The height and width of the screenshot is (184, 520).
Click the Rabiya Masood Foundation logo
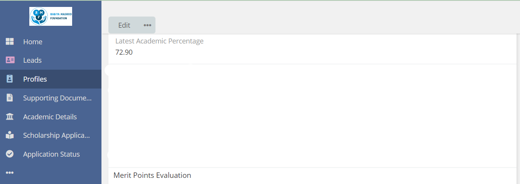(x=51, y=17)
